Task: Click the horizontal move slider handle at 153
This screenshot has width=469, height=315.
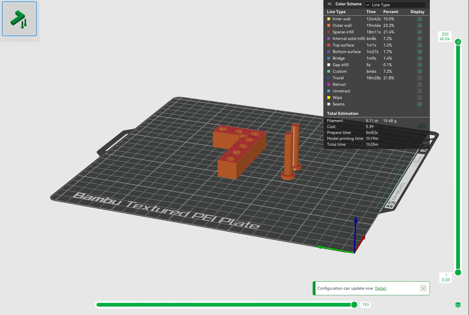Action: click(x=354, y=305)
